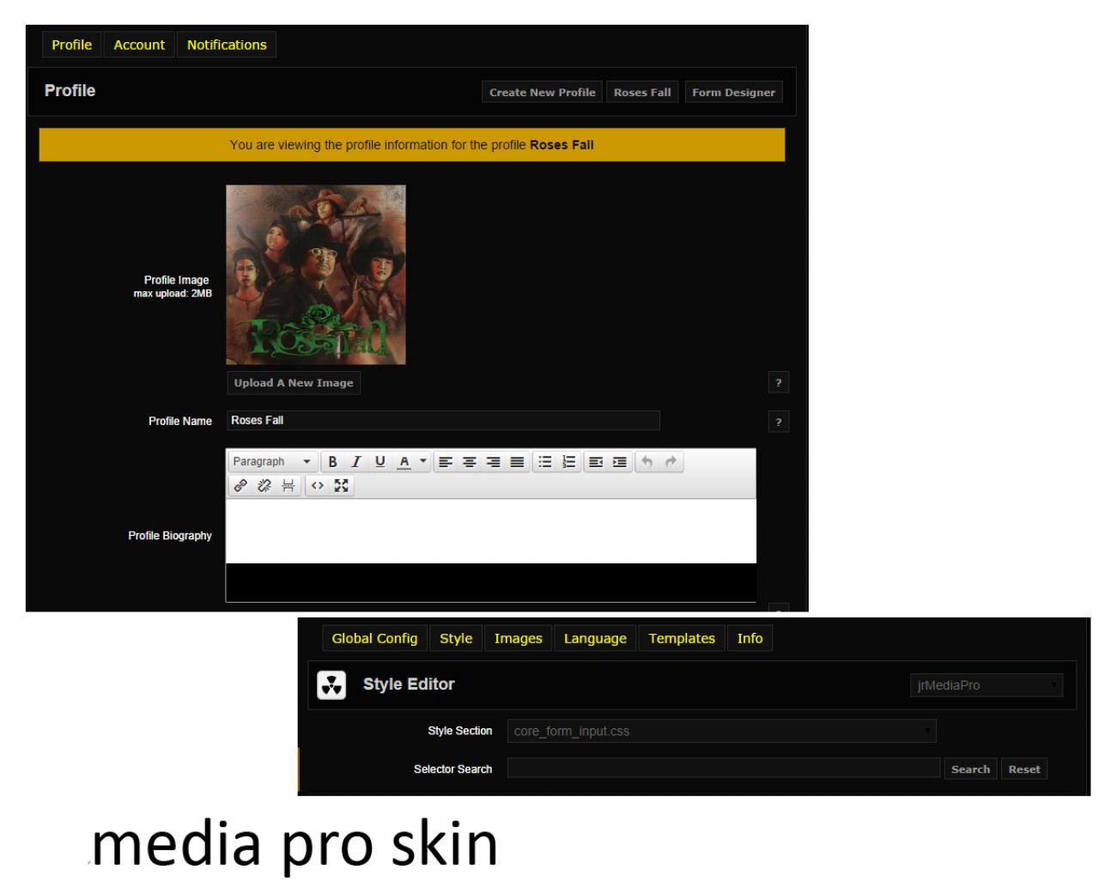1099x894 pixels.
Task: Click the Style Editor radiation module icon
Action: click(x=331, y=685)
